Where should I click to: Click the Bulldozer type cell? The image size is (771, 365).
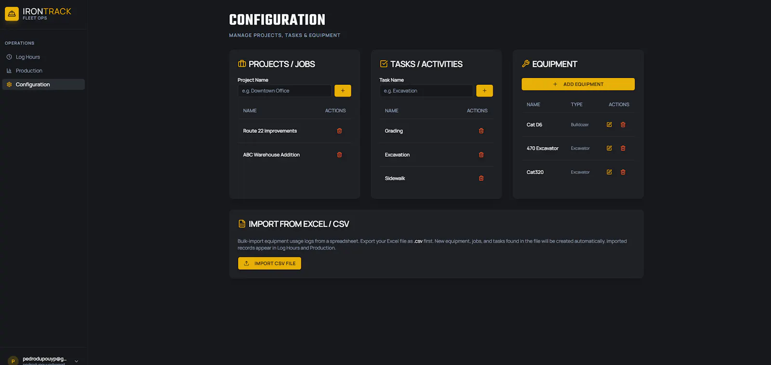(580, 125)
